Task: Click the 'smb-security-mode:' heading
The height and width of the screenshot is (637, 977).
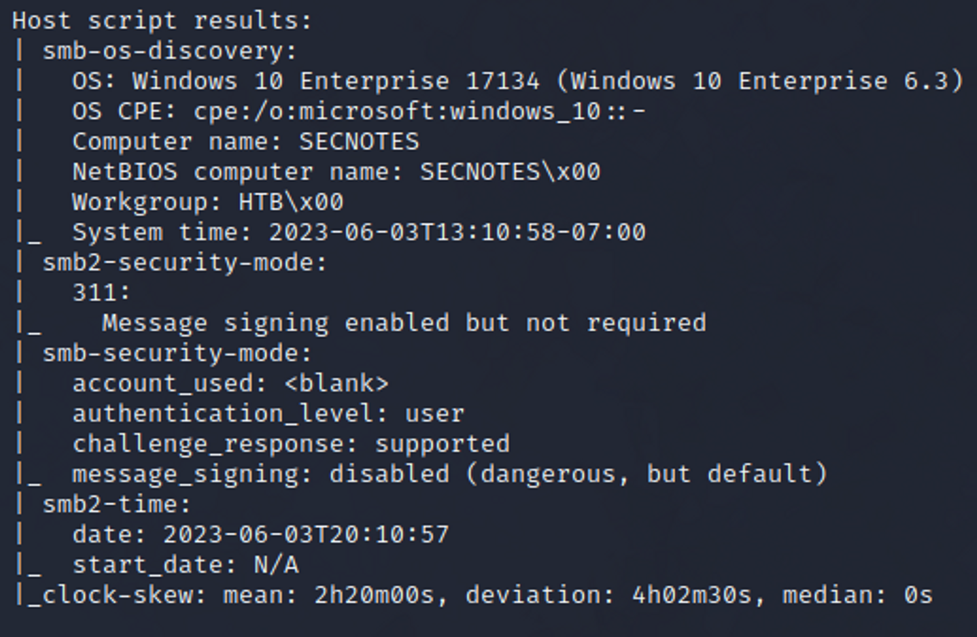Action: [x=177, y=354]
